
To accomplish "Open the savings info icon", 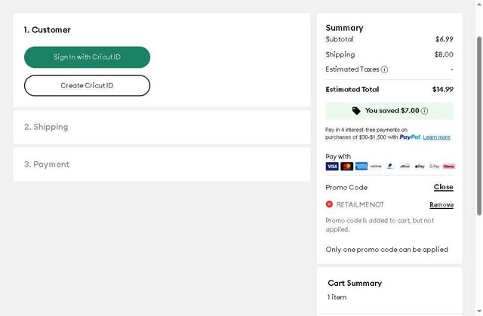I will [424, 111].
